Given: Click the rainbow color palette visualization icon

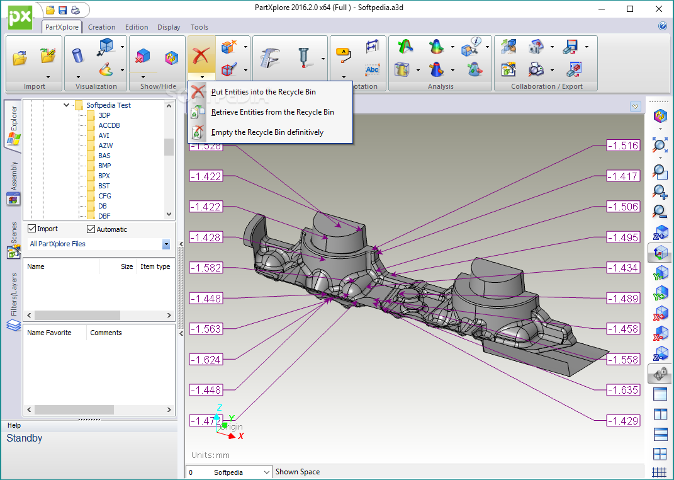Looking at the screenshot, I should click(106, 69).
